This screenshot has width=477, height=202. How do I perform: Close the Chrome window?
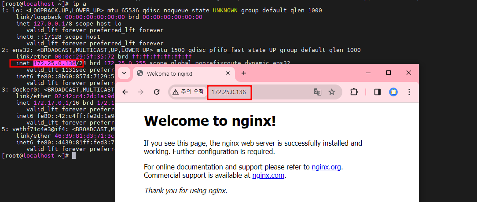[x=409, y=73]
